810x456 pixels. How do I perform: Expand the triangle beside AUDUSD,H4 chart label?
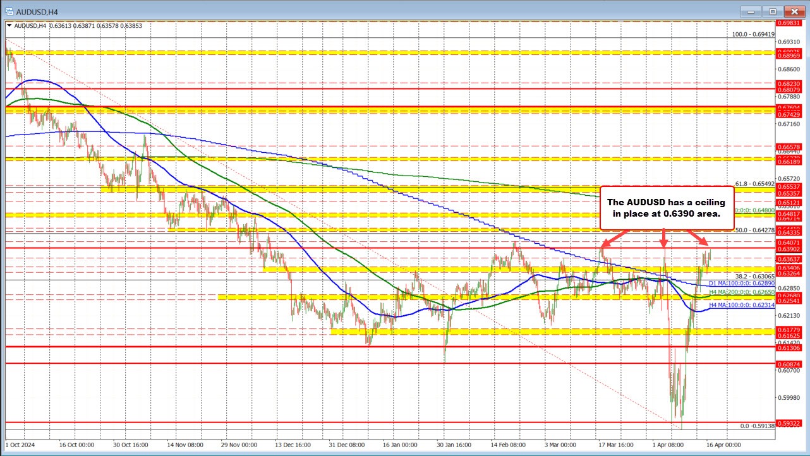click(x=9, y=26)
